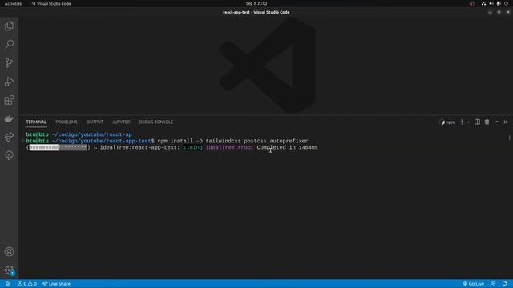
Task: Switch to the JUPYTER tab
Action: [121, 122]
